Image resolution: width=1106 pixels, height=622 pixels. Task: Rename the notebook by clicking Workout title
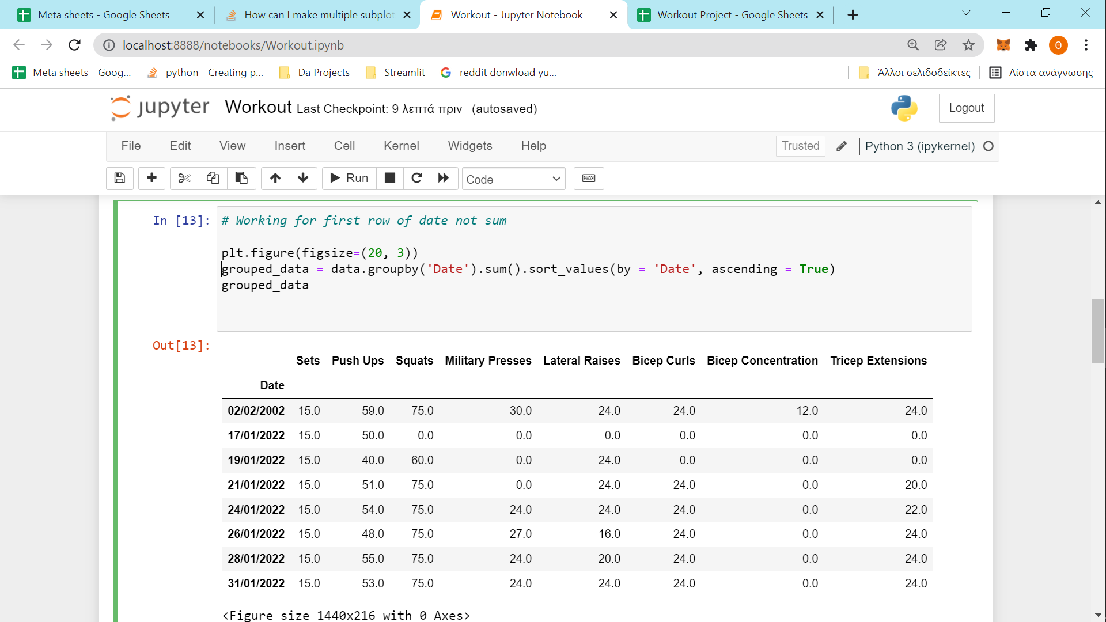pyautogui.click(x=259, y=108)
